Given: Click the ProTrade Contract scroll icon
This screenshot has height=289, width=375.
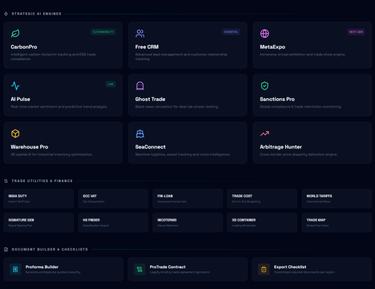Looking at the screenshot, I should click(x=139, y=269).
